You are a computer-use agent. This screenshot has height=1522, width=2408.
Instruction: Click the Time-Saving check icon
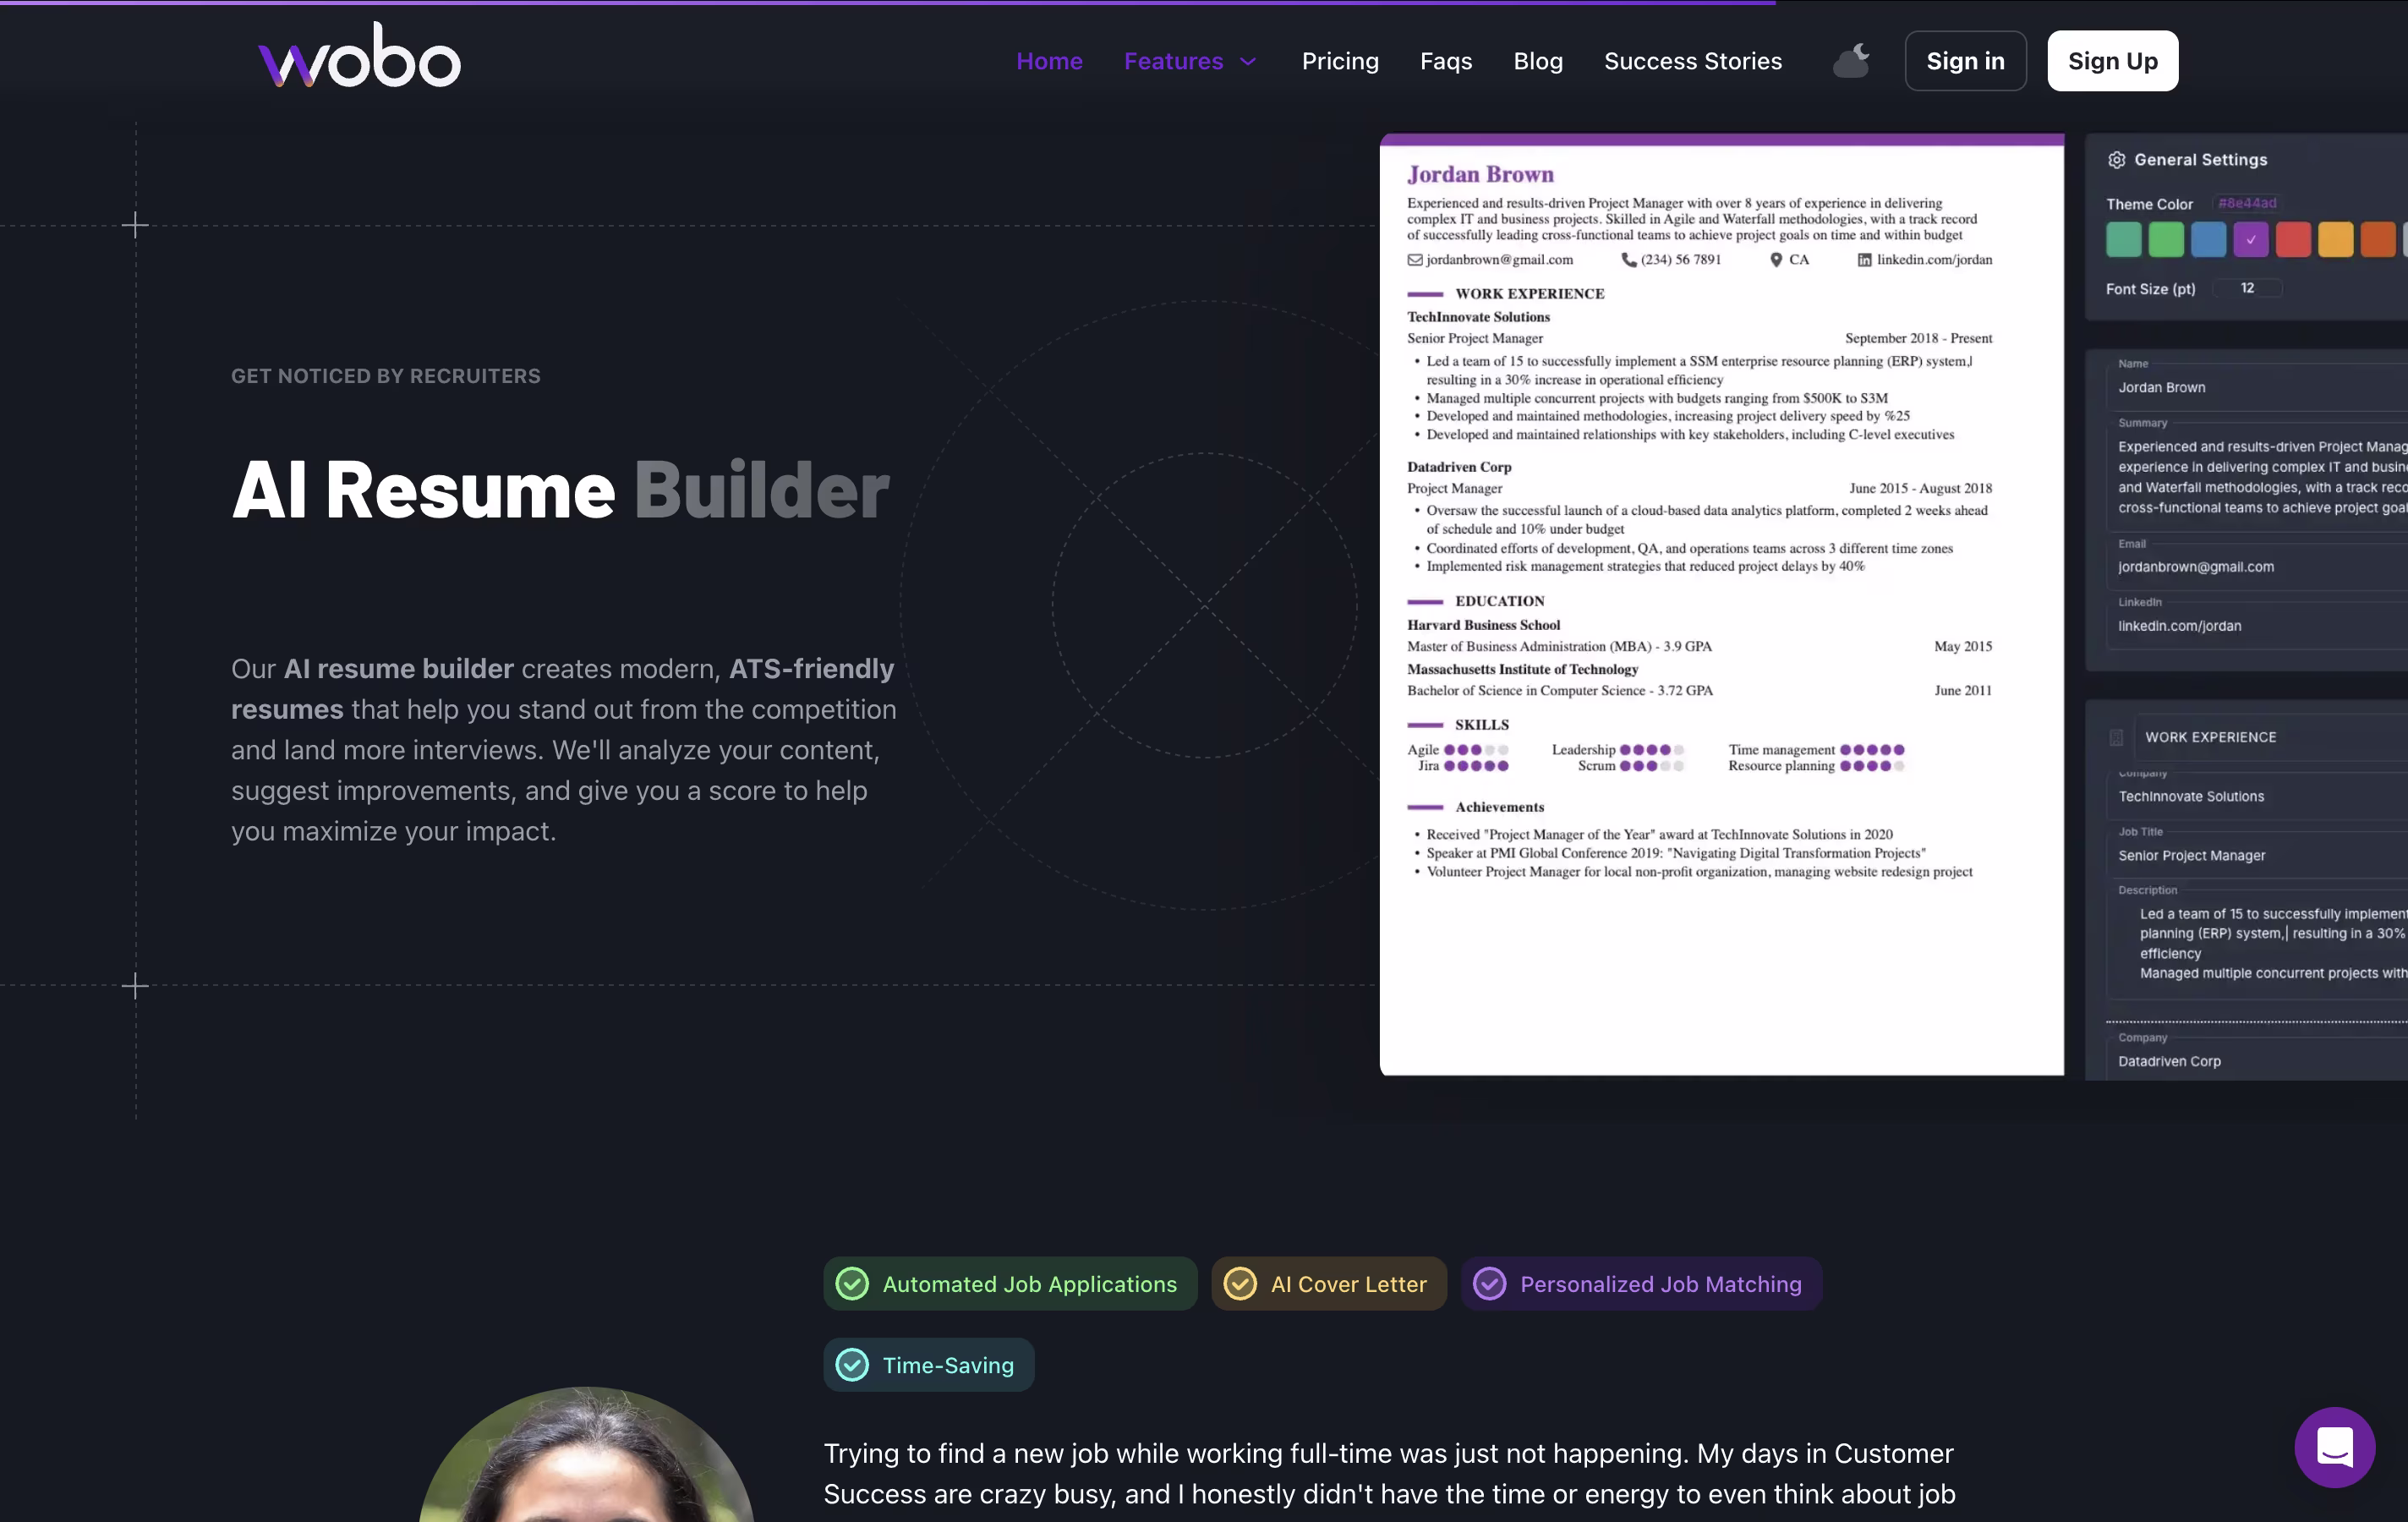tap(852, 1364)
